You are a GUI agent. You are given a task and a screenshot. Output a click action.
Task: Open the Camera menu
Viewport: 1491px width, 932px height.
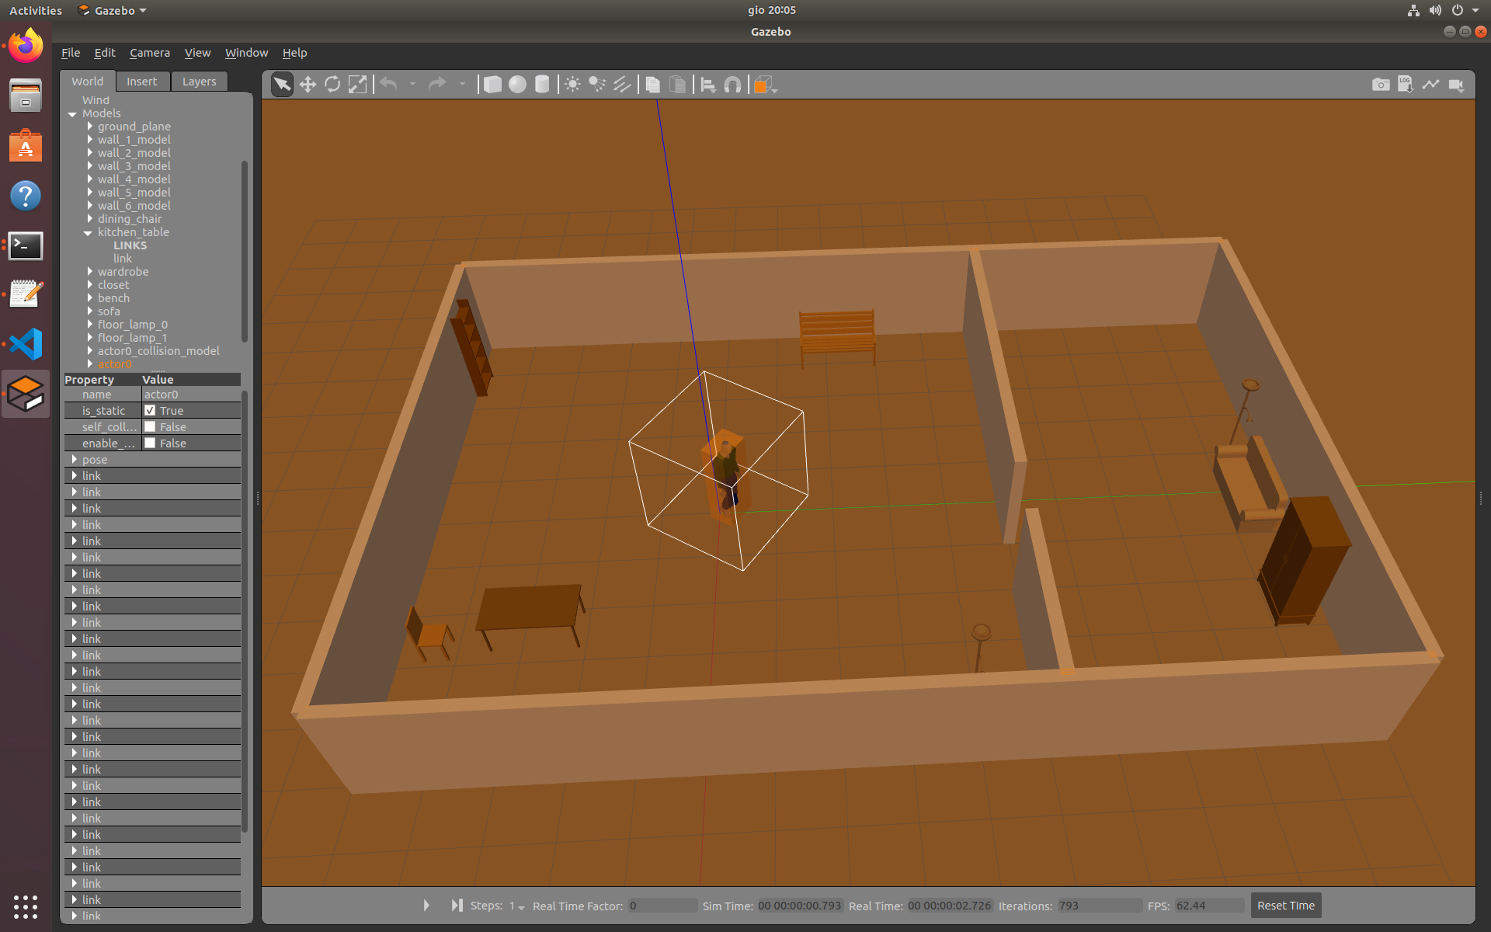click(150, 53)
